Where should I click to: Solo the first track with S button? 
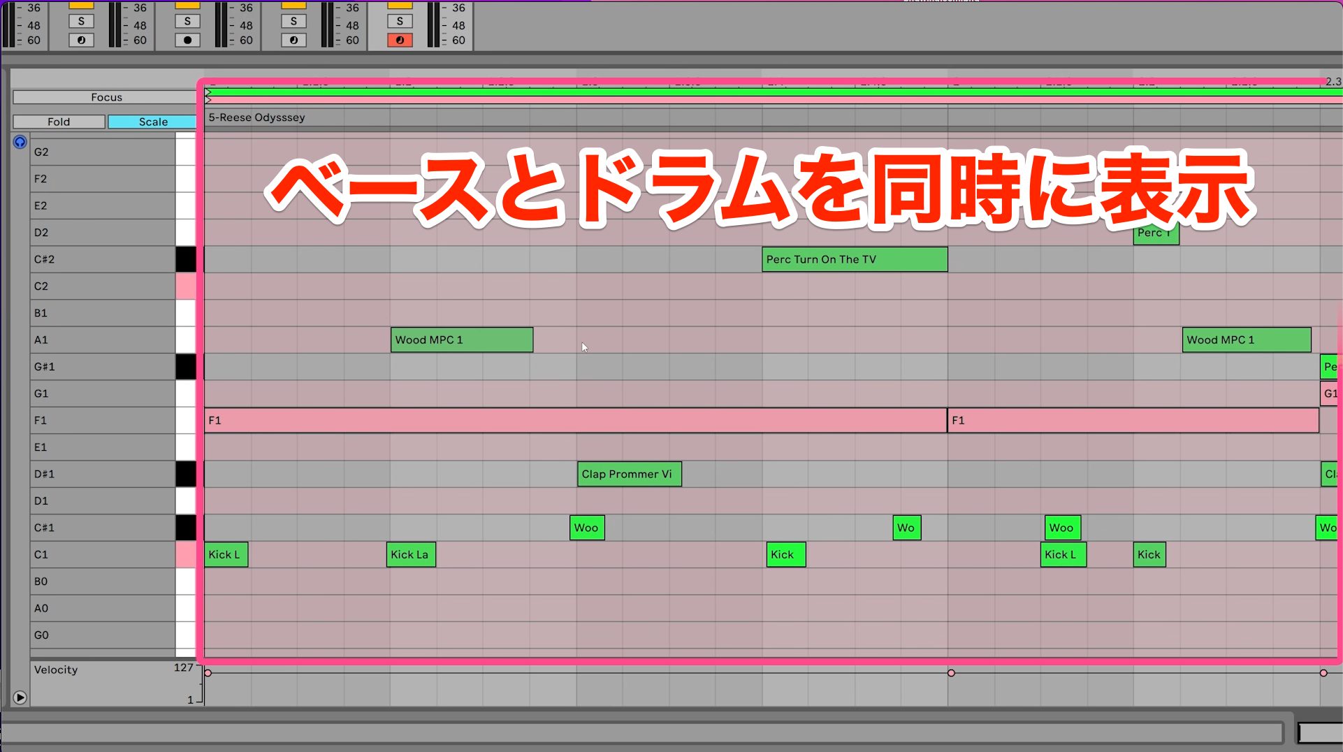[x=81, y=22]
